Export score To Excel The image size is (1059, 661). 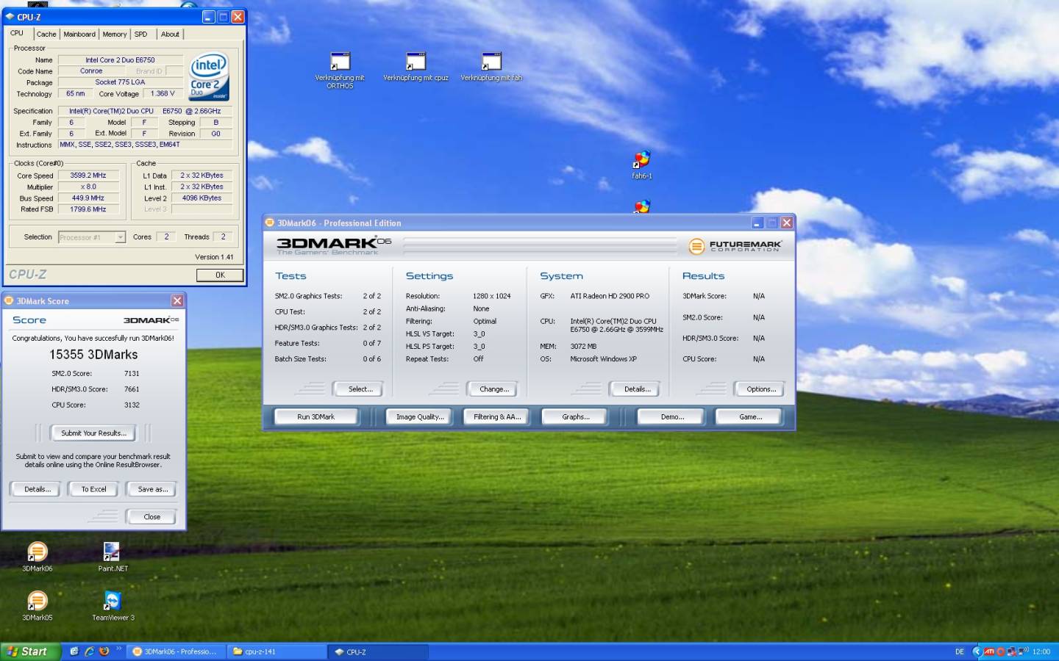[93, 489]
